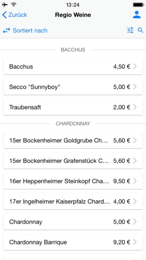The width and height of the screenshot is (146, 260).
Task: Open the filter sliders icon
Action: [x=130, y=30]
